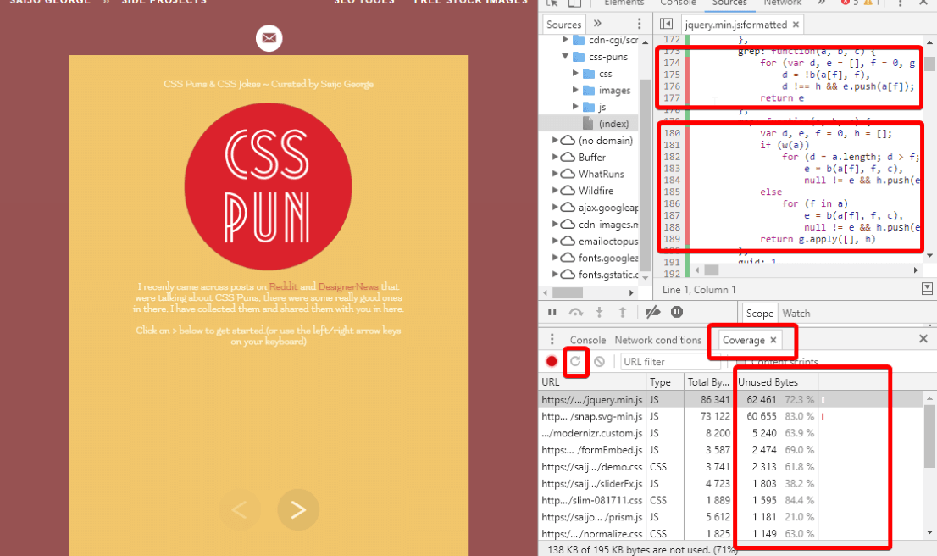Select the snap.svg-min.js coverage row
Viewport: 937px width, 556px height.
point(730,416)
